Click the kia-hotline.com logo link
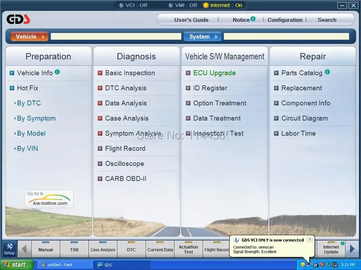Viewport: 361px width, 270px height. 49,199
